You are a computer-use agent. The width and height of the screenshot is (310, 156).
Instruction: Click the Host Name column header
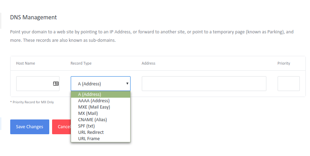(25, 63)
